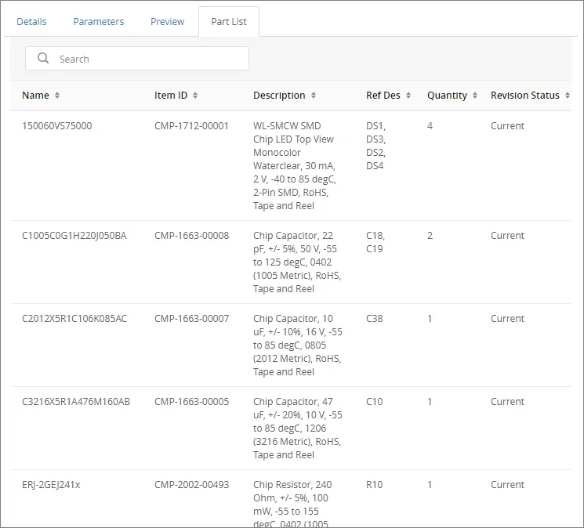Select the Part List tab
The width and height of the screenshot is (584, 528).
pyautogui.click(x=229, y=22)
